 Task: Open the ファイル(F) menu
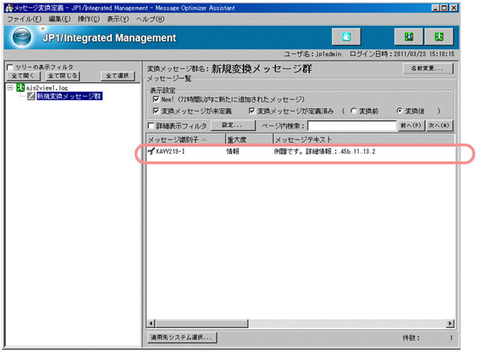(23, 18)
